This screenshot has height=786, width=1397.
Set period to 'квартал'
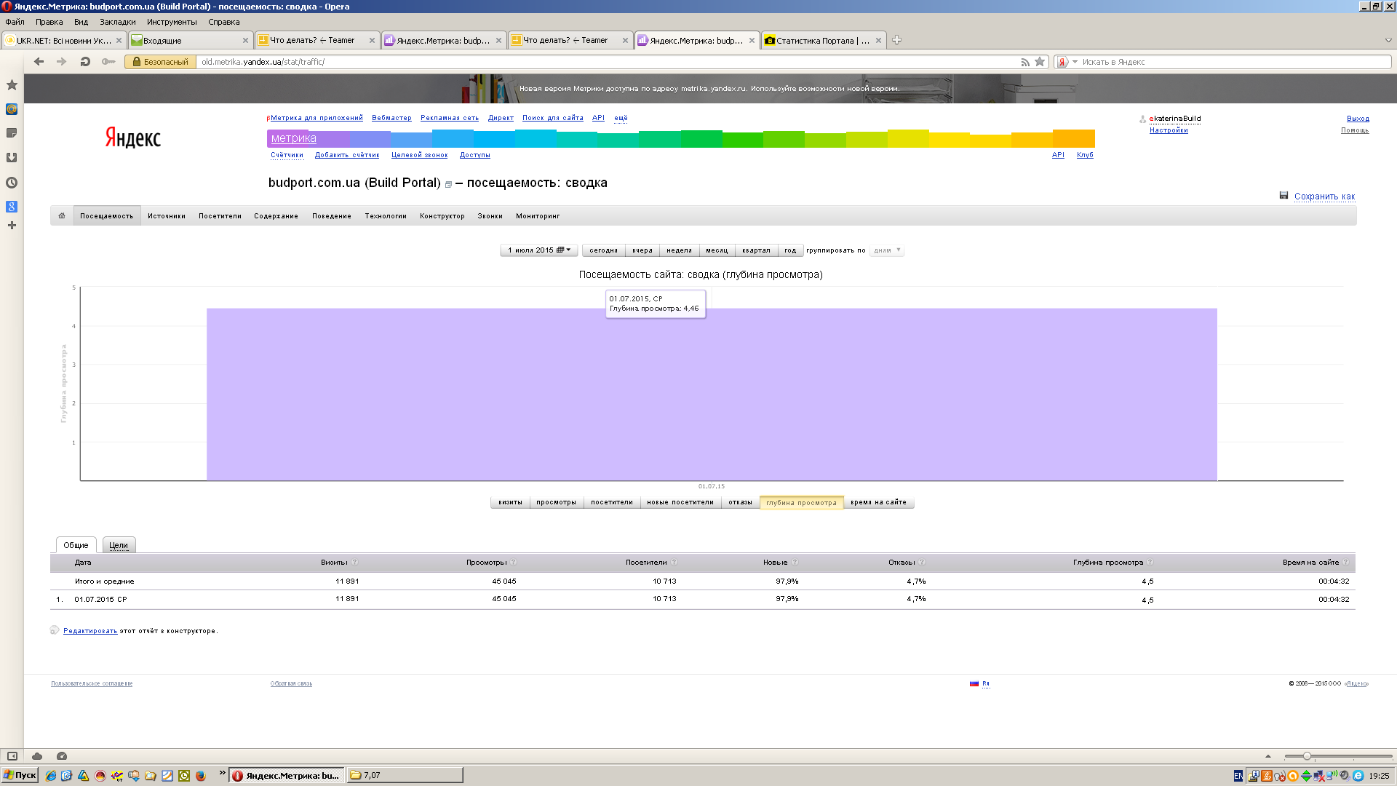tap(756, 250)
